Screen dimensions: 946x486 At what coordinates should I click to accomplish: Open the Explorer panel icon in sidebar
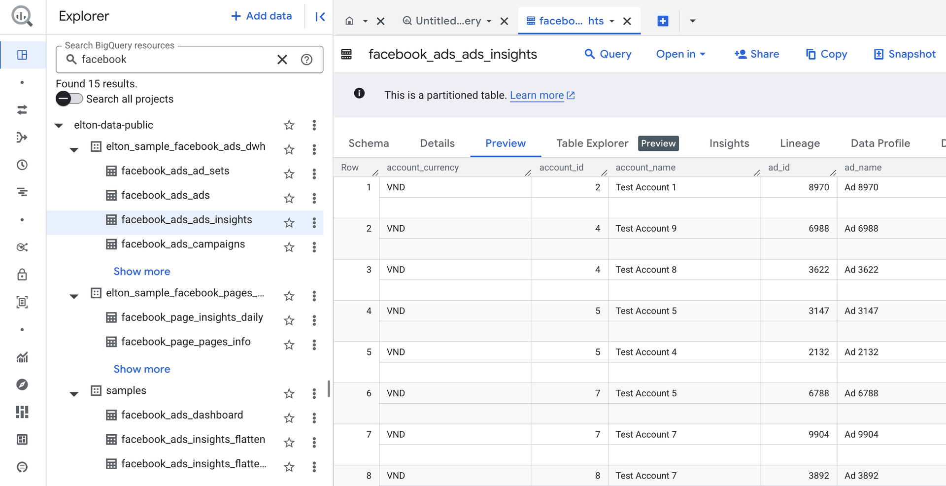pyautogui.click(x=22, y=55)
